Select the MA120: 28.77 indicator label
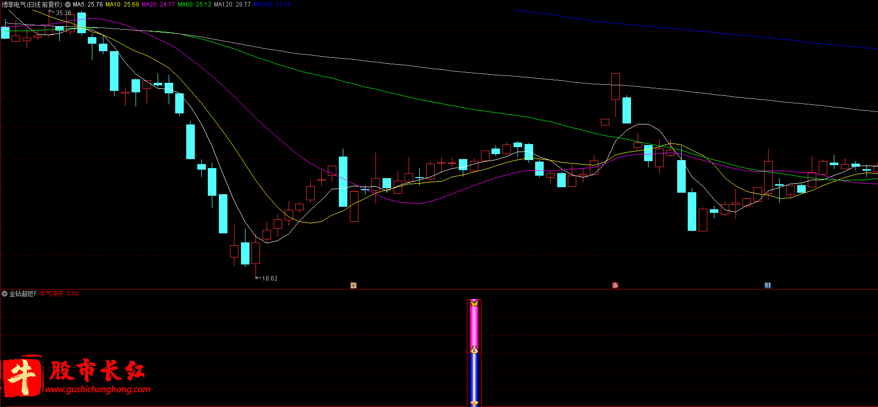 (x=232, y=5)
